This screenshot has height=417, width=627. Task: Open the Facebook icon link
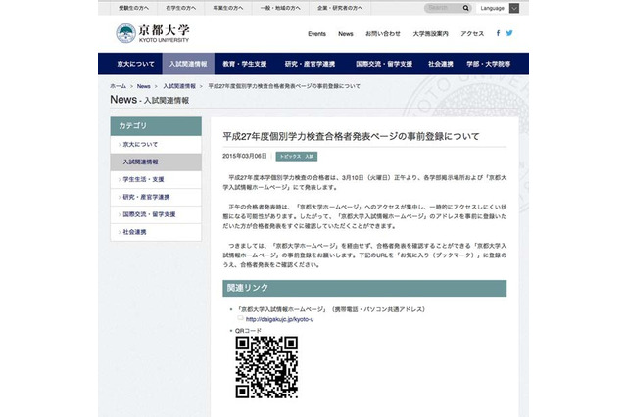tap(498, 33)
